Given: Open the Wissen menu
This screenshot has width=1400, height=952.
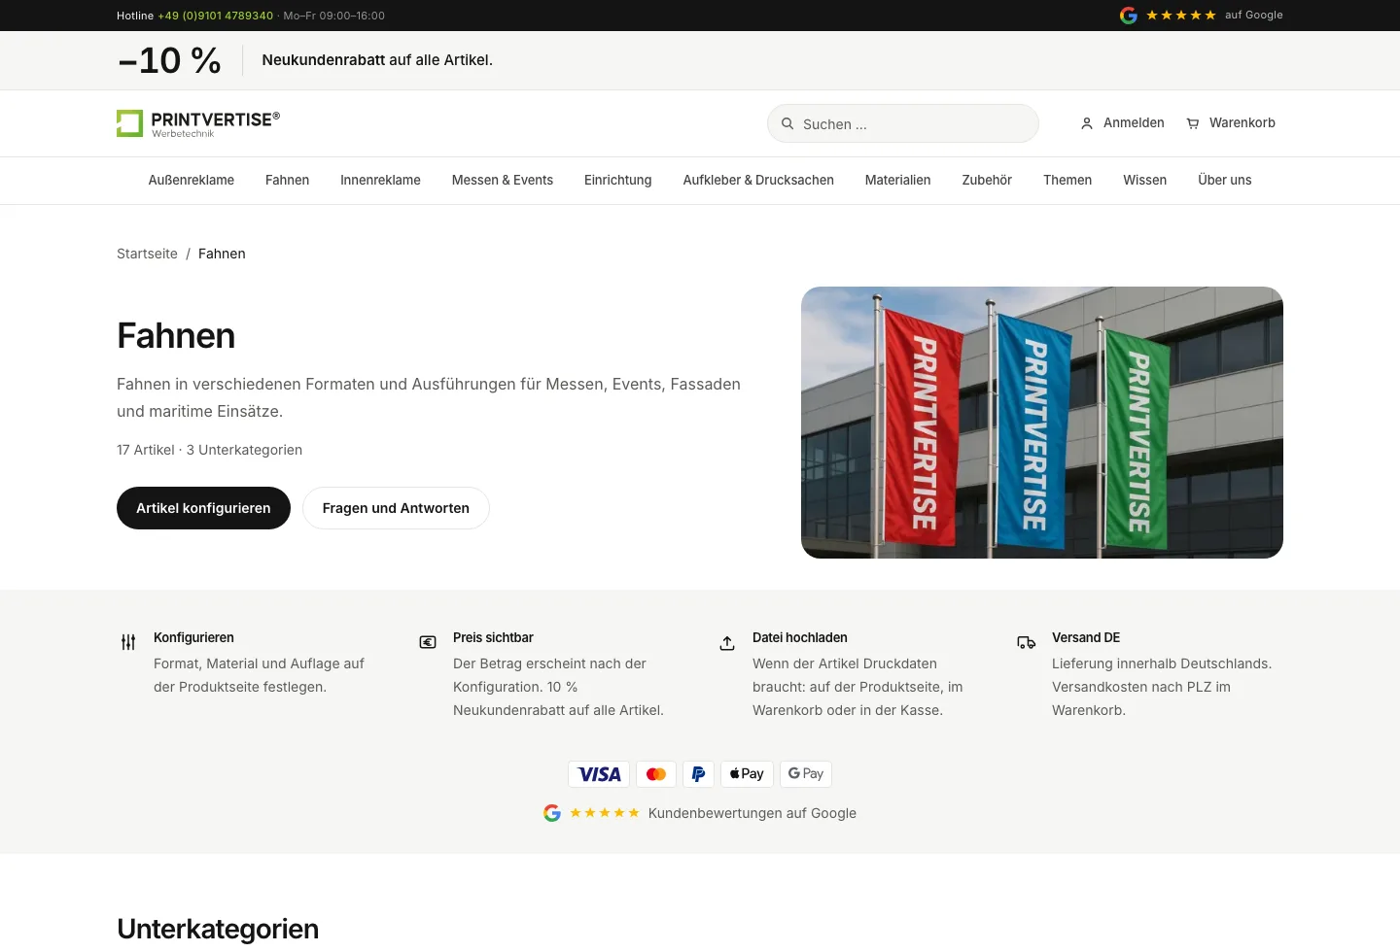Looking at the screenshot, I should click(1144, 181).
